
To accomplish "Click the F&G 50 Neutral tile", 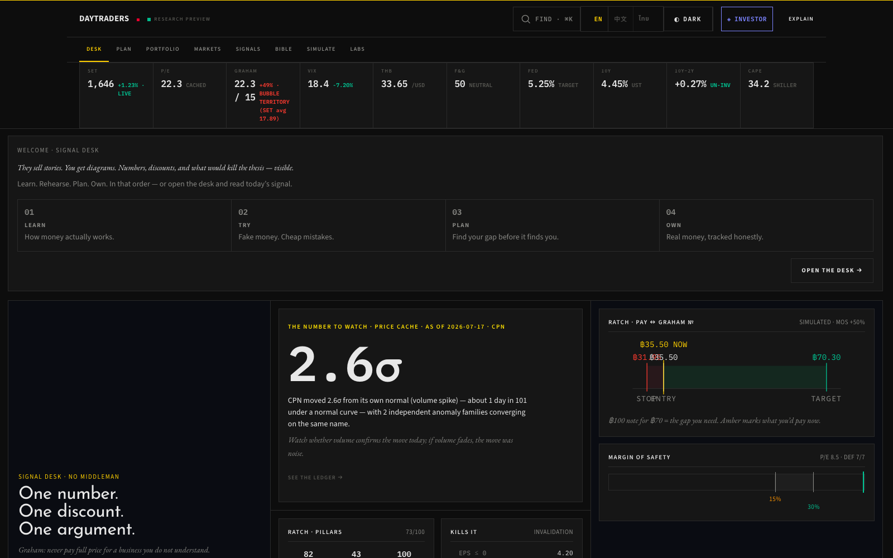I will click(483, 95).
